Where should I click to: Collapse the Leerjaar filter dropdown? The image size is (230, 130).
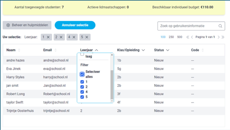tap(96, 50)
